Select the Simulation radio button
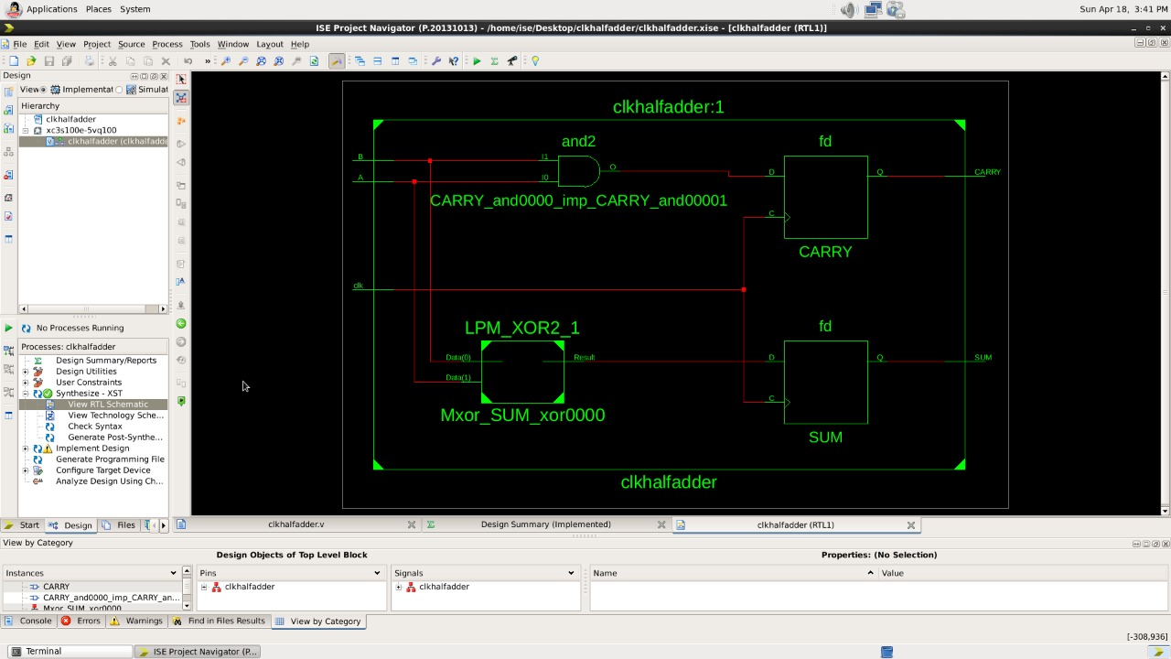 click(x=119, y=88)
